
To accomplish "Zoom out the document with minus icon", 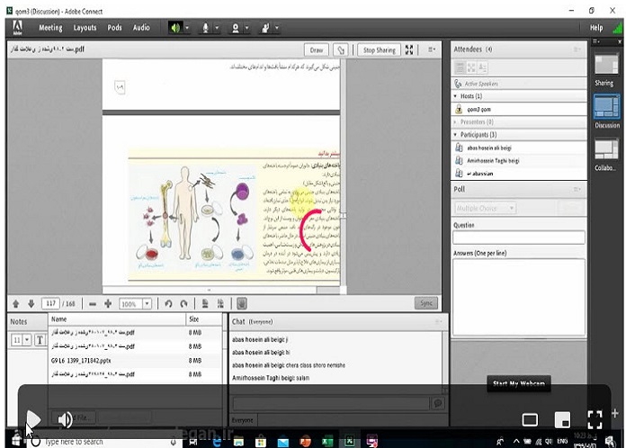I will pos(93,304).
